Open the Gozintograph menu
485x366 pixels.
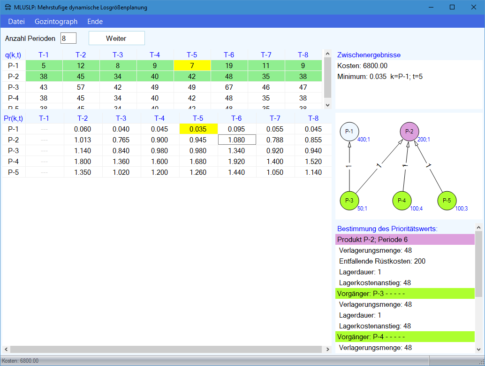(56, 22)
